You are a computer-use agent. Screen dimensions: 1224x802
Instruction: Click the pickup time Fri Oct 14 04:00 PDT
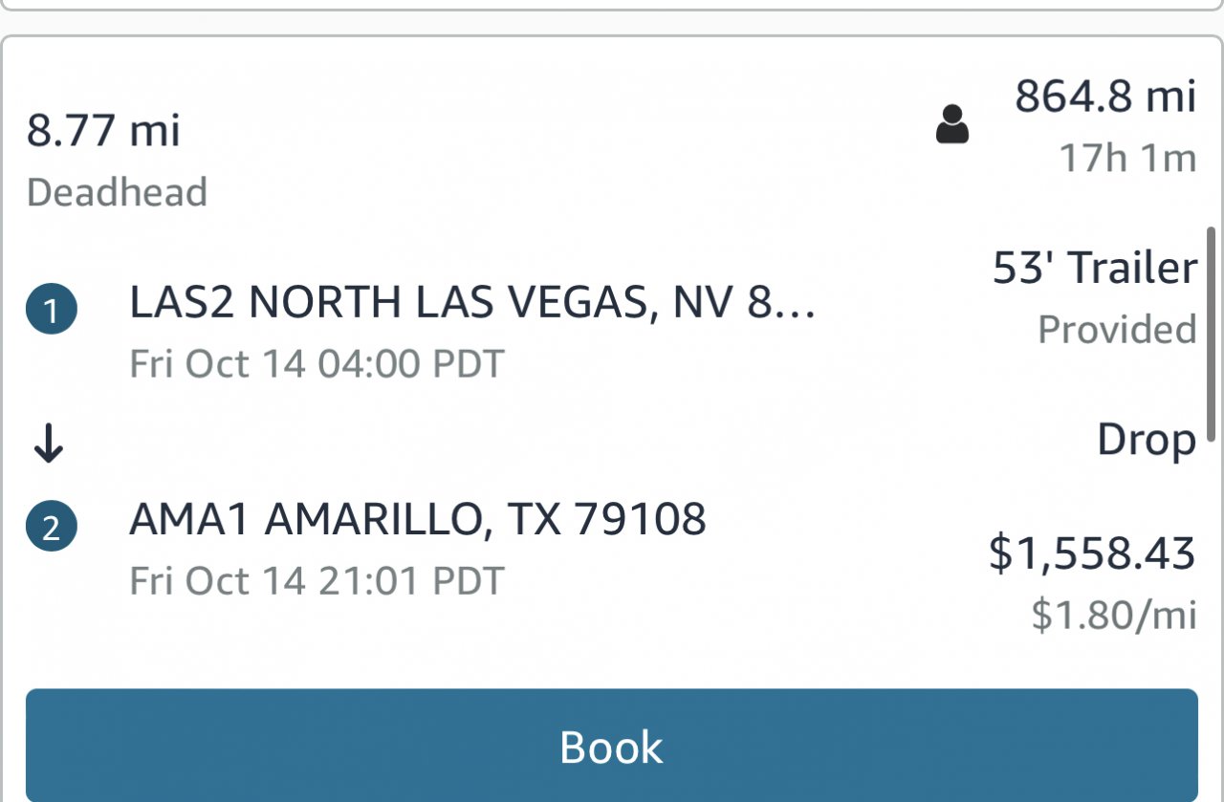coord(317,364)
